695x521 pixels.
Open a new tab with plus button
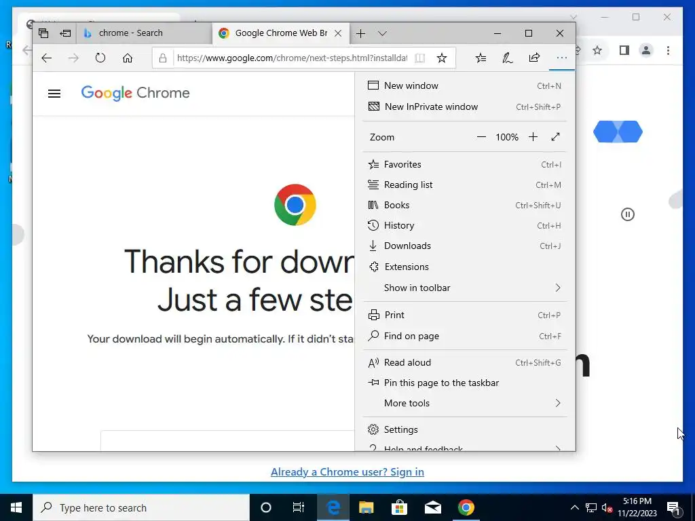pos(361,33)
